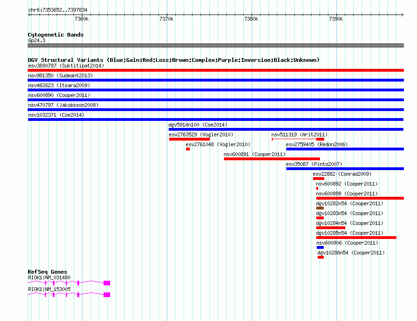This screenshot has height=321, width=417.
Task: Open esv2761048 (Vogler2010) label
Action: [218, 144]
